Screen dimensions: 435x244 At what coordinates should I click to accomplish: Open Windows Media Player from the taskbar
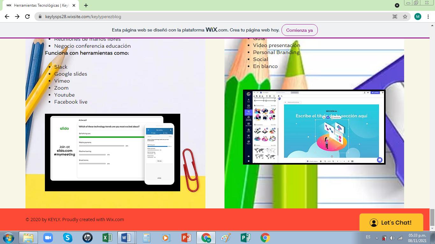166,238
